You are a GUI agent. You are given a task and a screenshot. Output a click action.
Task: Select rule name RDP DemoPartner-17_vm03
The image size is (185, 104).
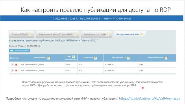point(32,70)
